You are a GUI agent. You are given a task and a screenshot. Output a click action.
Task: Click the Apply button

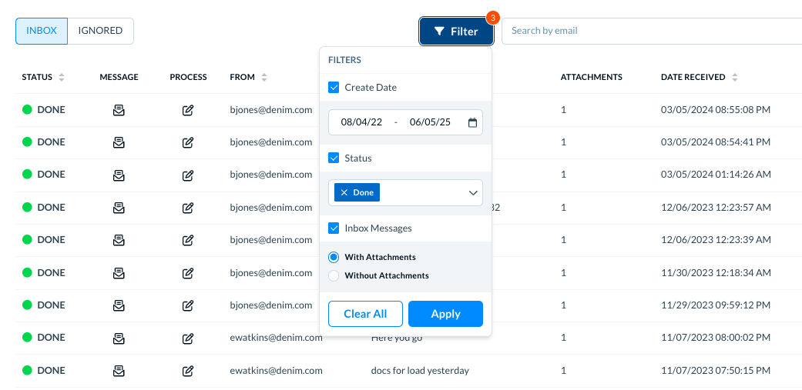[445, 314]
